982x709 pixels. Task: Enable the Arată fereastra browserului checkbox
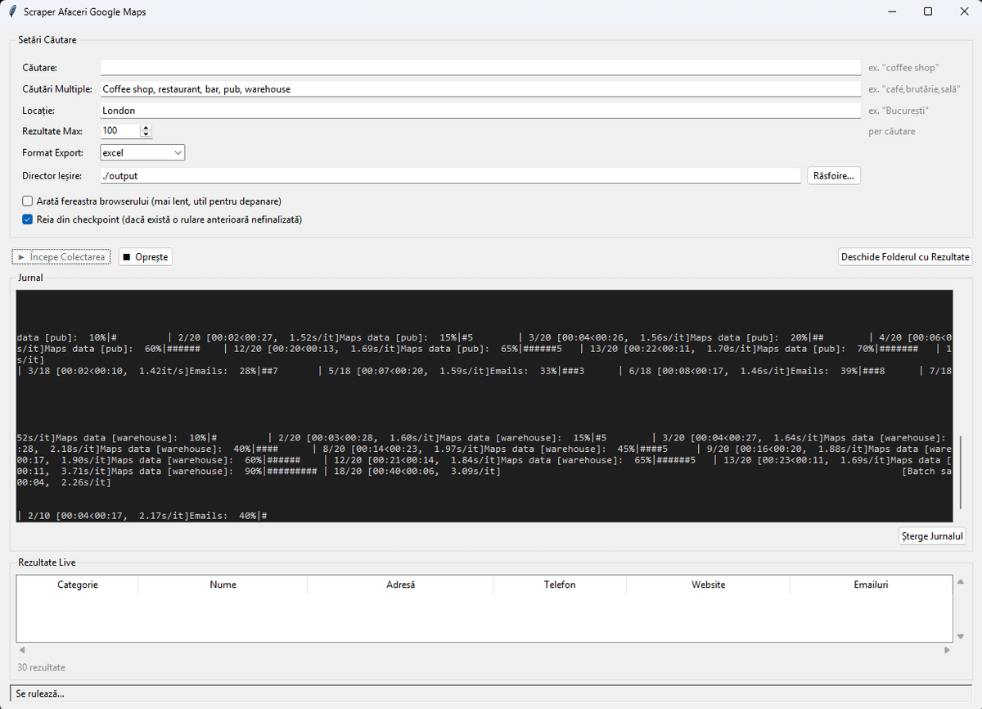click(28, 201)
